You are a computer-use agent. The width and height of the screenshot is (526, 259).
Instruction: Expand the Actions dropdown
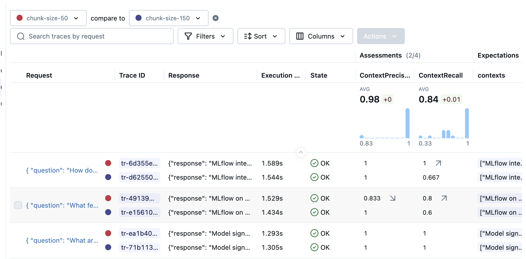pos(380,36)
